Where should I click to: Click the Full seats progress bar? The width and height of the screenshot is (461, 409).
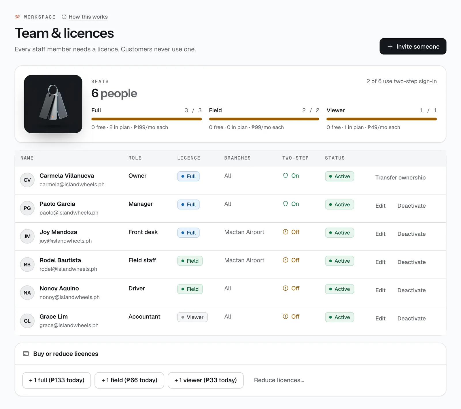click(146, 119)
